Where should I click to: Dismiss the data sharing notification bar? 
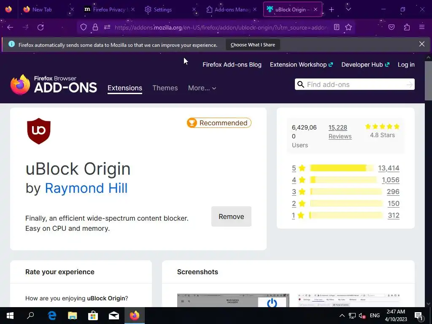[x=422, y=44]
